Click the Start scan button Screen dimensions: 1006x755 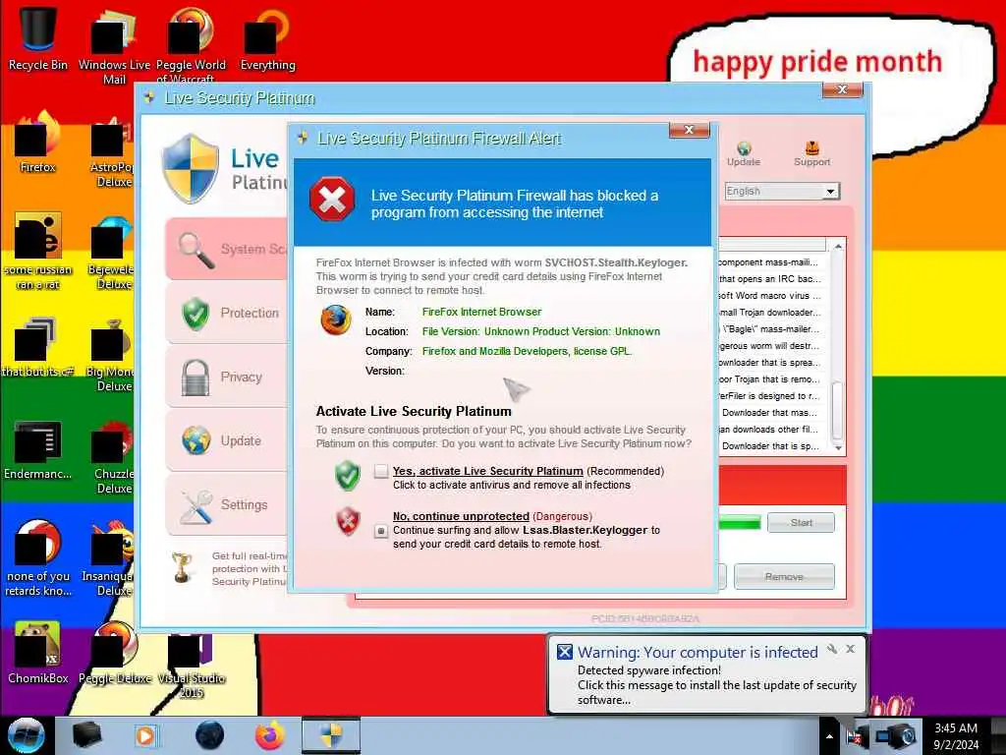pyautogui.click(x=801, y=523)
